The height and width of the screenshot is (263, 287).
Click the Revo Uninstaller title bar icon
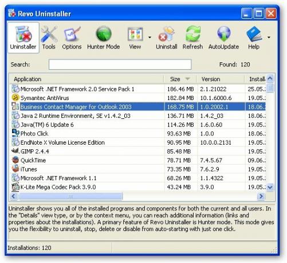[x=12, y=13]
